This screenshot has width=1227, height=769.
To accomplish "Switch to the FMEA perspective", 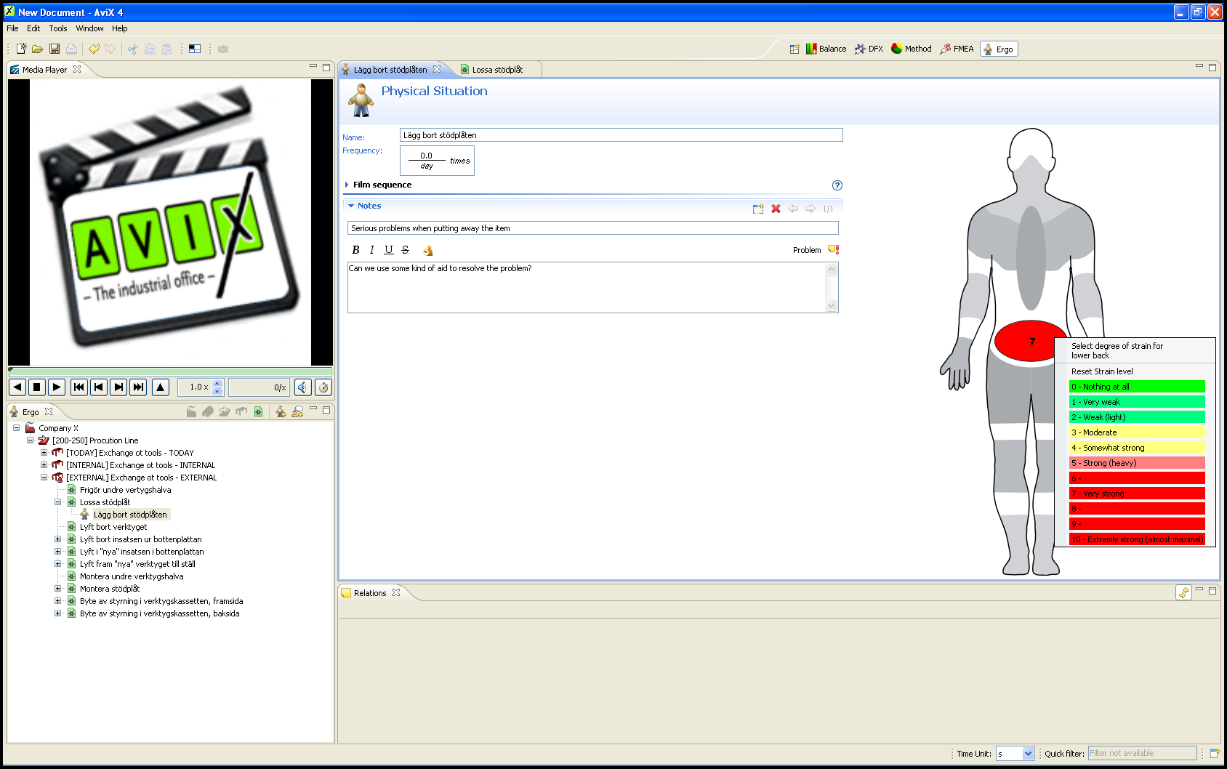I will coord(957,49).
